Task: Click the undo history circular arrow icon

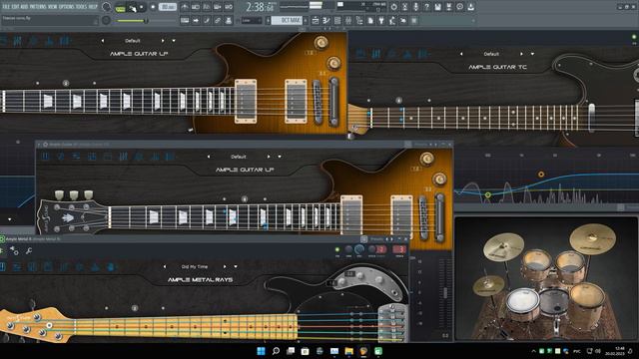Action: click(x=393, y=7)
